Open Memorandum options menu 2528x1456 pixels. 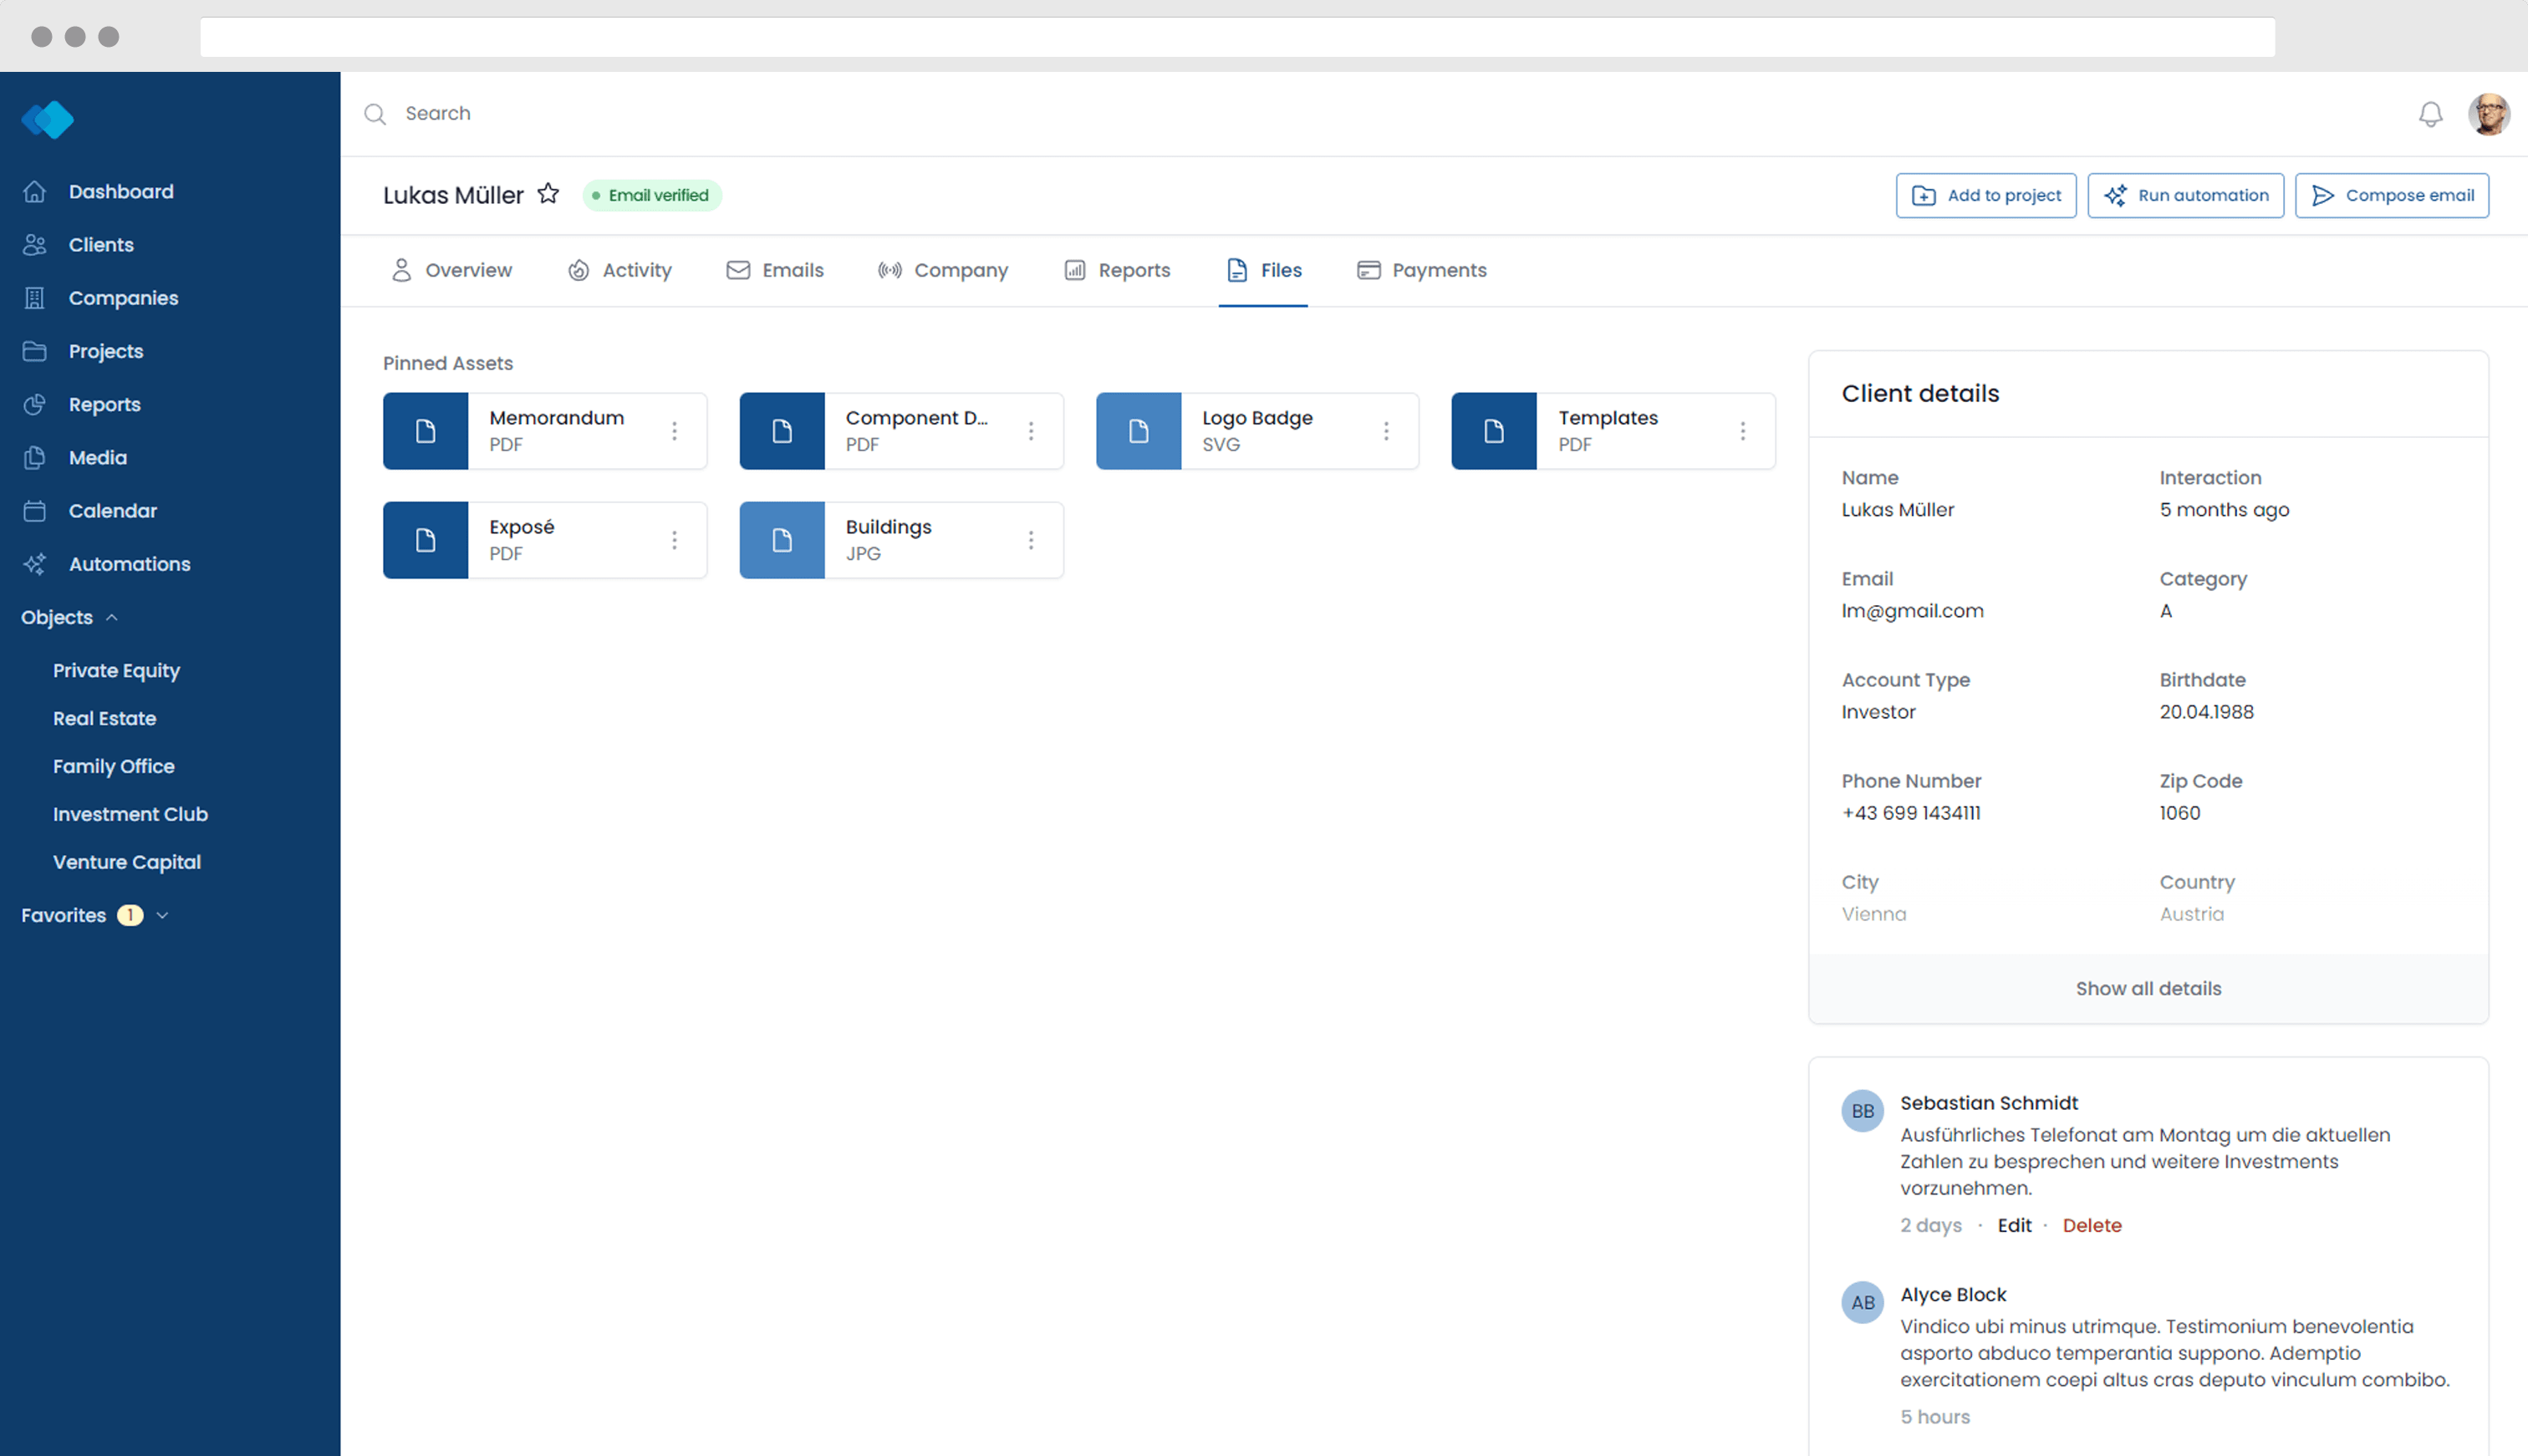(675, 431)
